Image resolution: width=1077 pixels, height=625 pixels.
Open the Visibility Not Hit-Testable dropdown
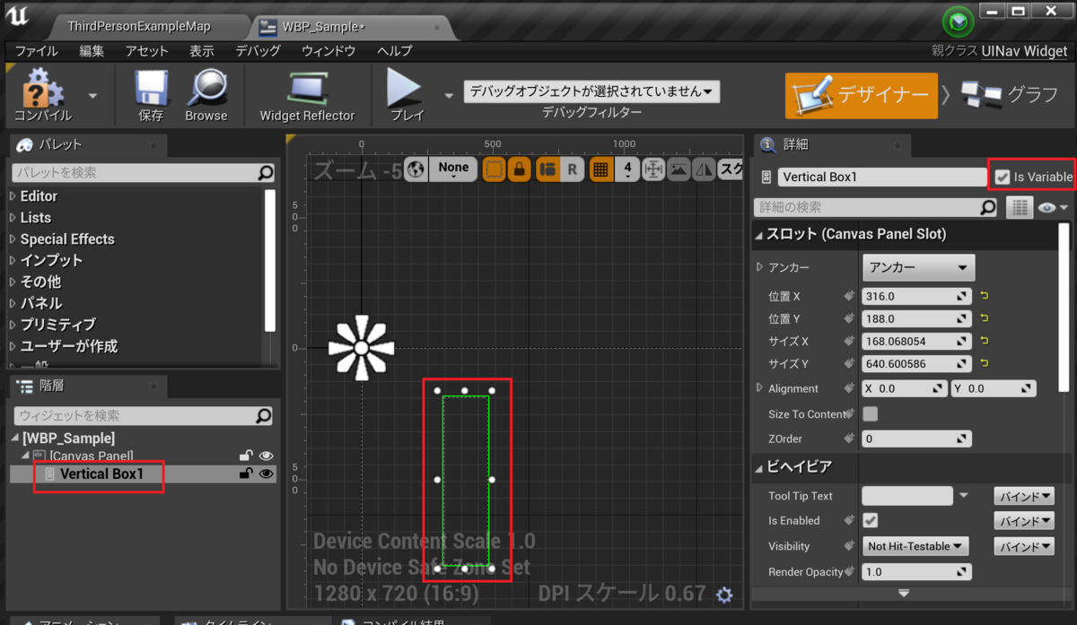click(x=915, y=546)
